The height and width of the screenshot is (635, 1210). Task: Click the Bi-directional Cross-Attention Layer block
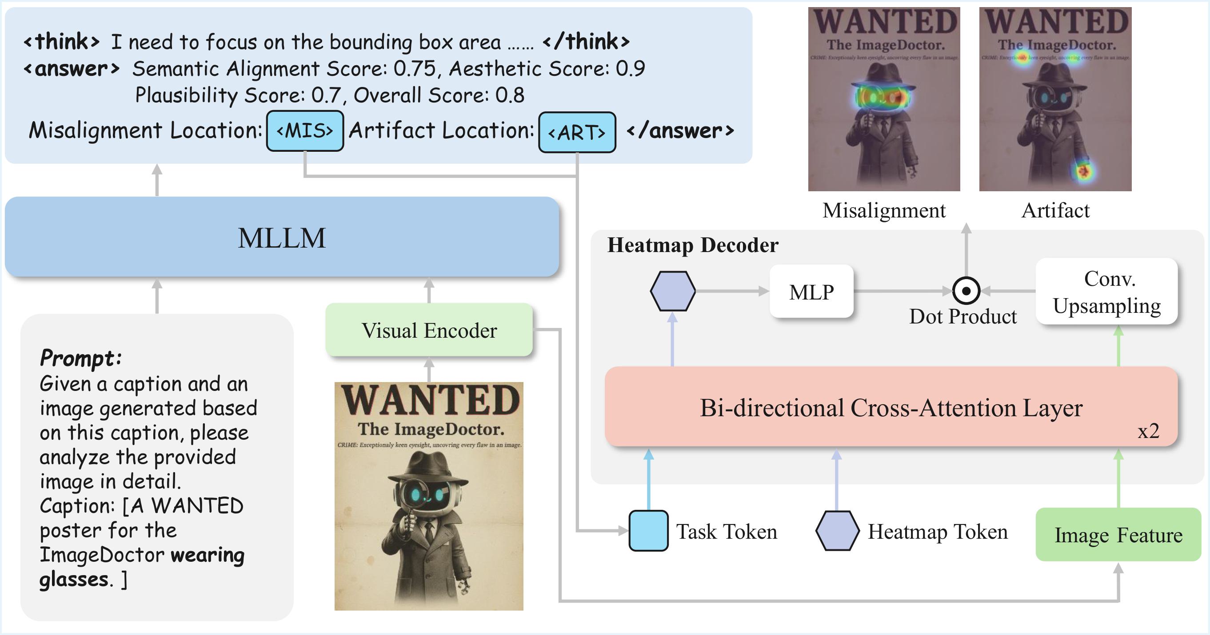coord(891,407)
